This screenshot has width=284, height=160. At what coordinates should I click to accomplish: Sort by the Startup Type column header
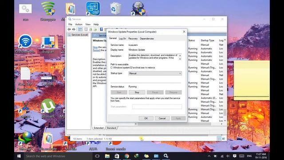[x=207, y=40]
